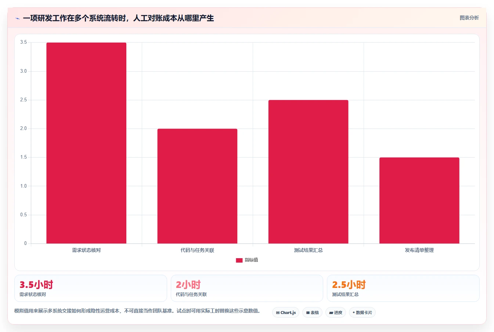Click the 发布清单整理 x-axis label

click(419, 250)
